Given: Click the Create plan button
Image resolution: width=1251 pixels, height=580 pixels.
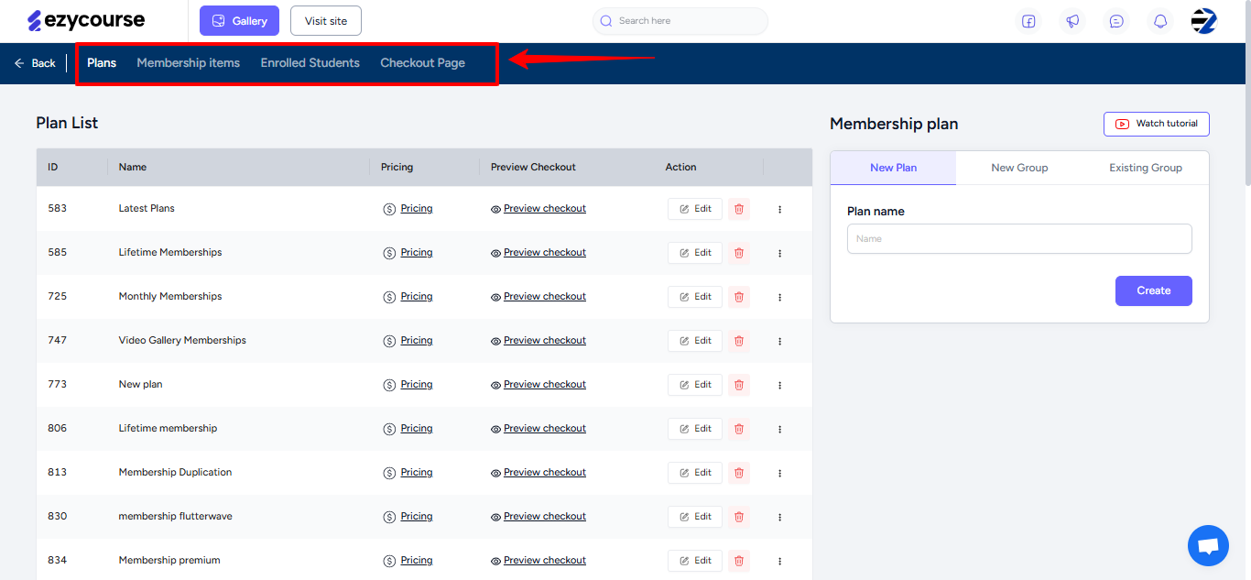Looking at the screenshot, I should coord(1154,290).
